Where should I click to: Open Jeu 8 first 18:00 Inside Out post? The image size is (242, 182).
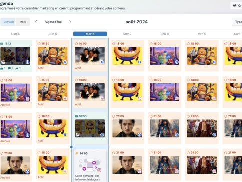coord(165,56)
